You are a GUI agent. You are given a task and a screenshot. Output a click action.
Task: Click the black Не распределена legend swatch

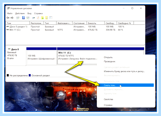point(8,75)
